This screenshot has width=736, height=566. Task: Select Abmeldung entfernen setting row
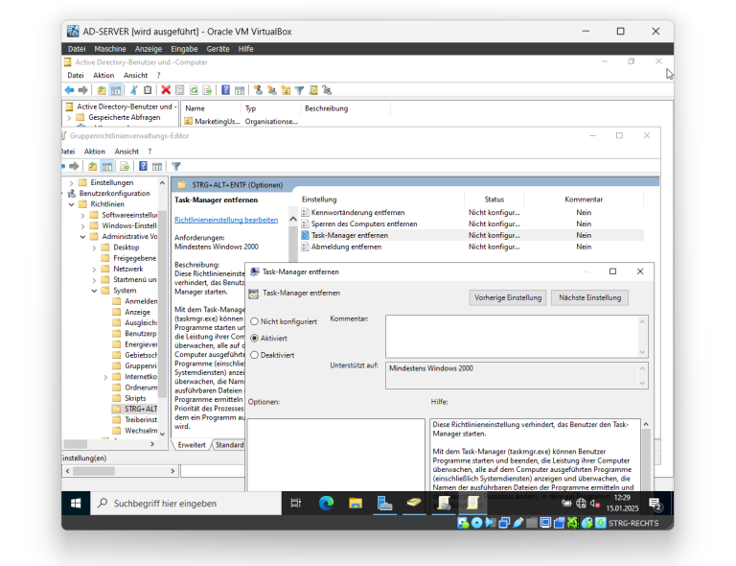pyautogui.click(x=471, y=248)
